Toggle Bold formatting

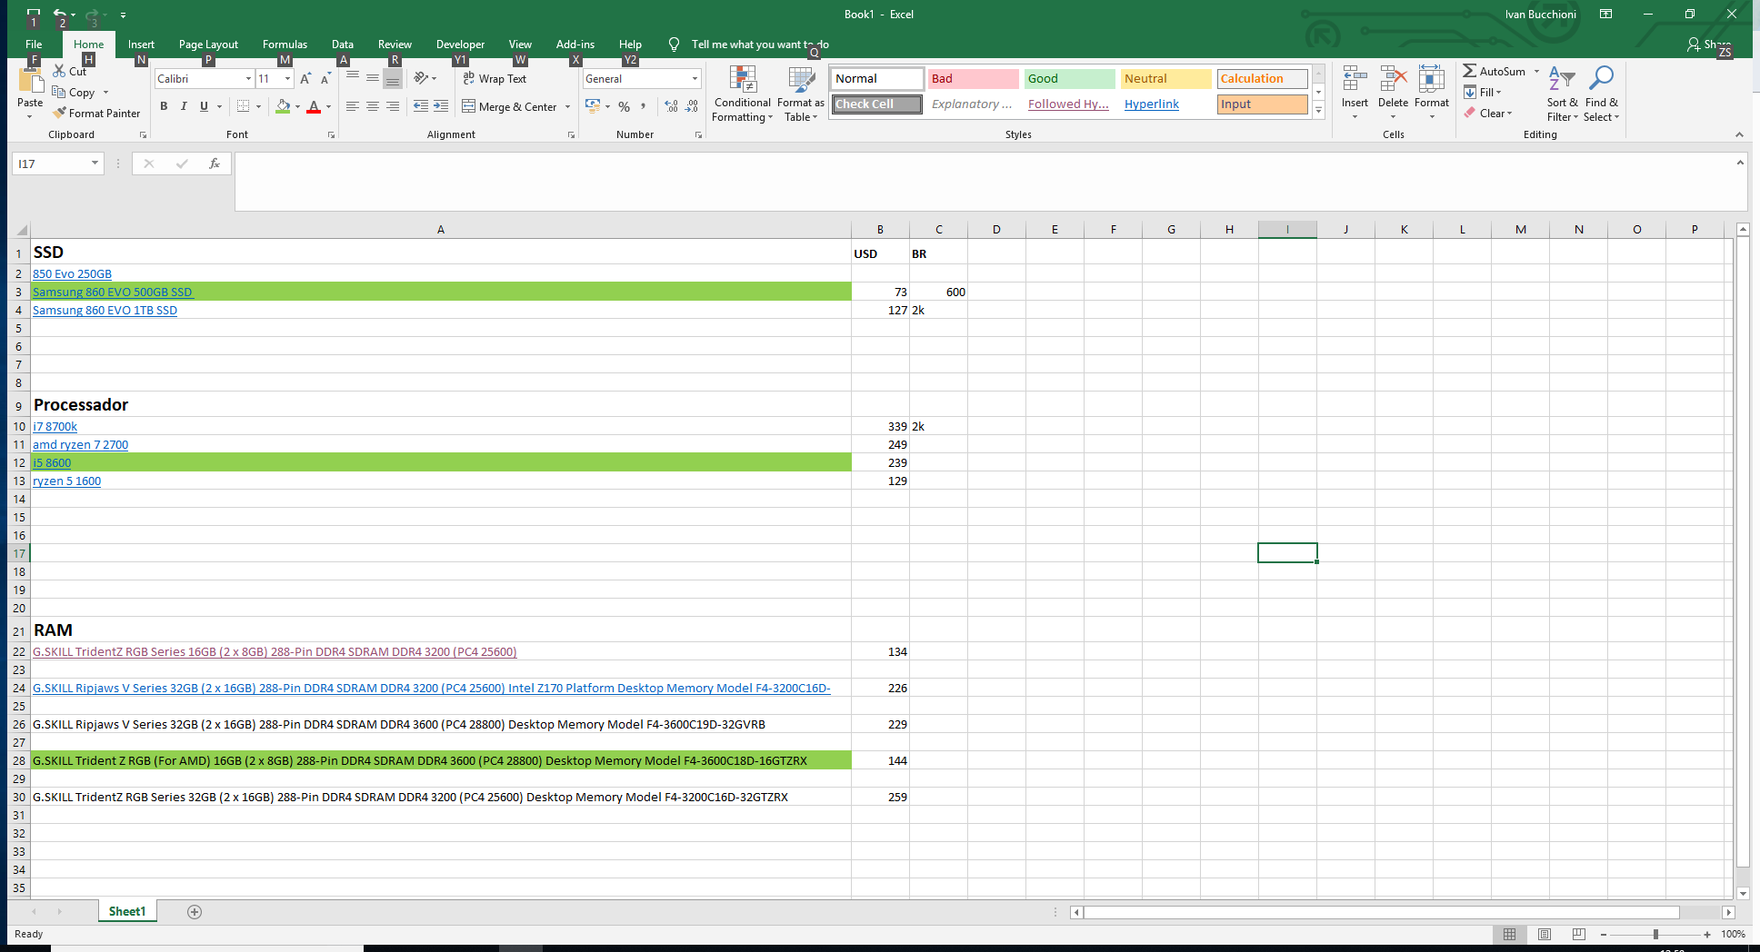[x=164, y=106]
